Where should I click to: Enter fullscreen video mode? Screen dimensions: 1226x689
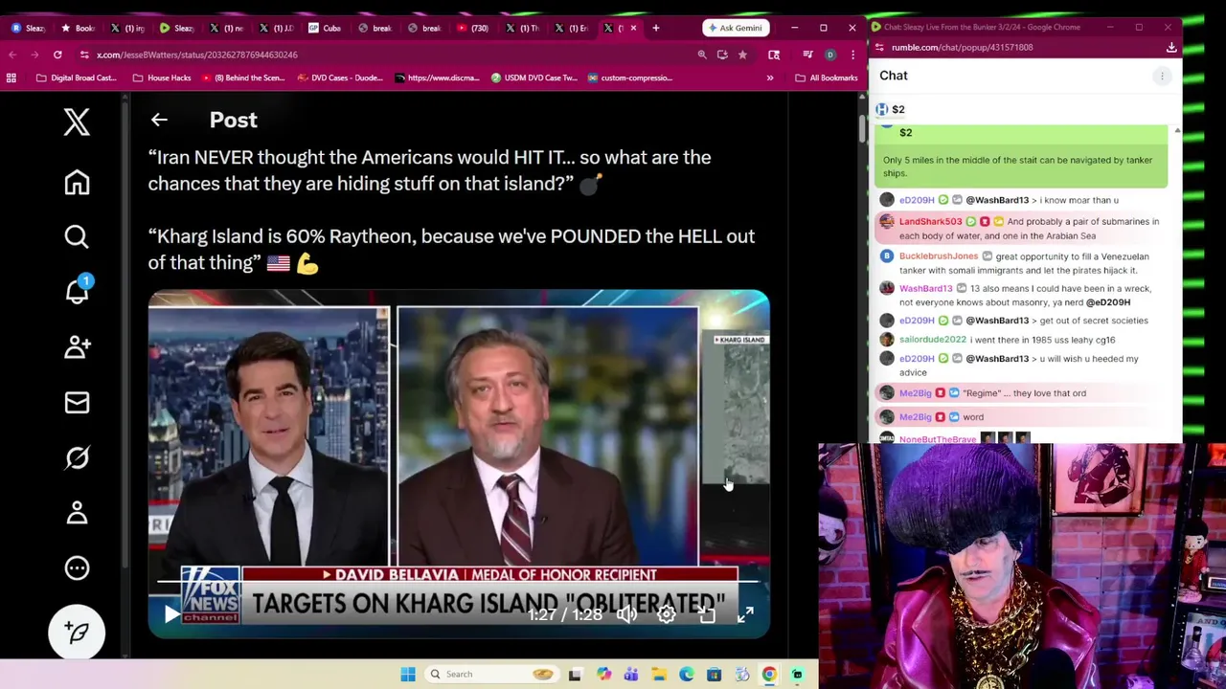tap(745, 615)
